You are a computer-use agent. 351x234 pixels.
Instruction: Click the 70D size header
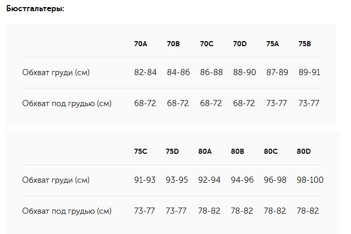[x=240, y=44]
